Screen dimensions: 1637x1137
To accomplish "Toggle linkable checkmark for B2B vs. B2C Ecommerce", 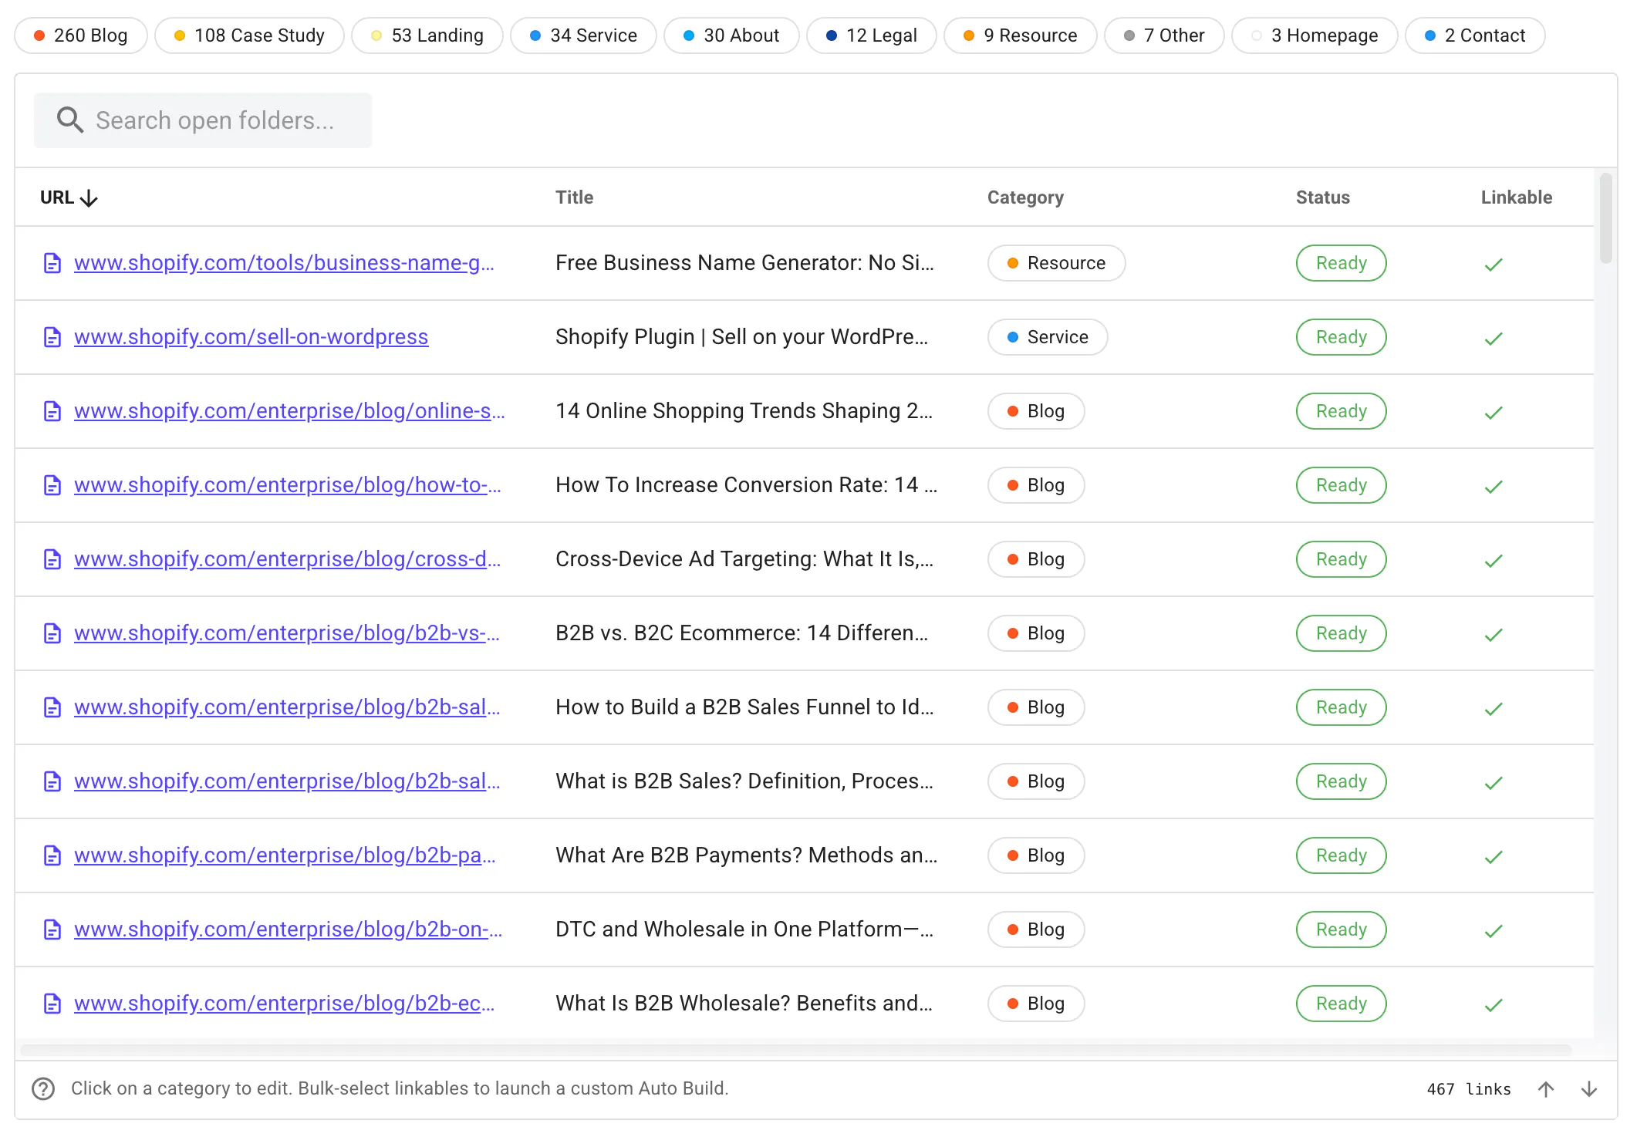I will click(x=1494, y=635).
